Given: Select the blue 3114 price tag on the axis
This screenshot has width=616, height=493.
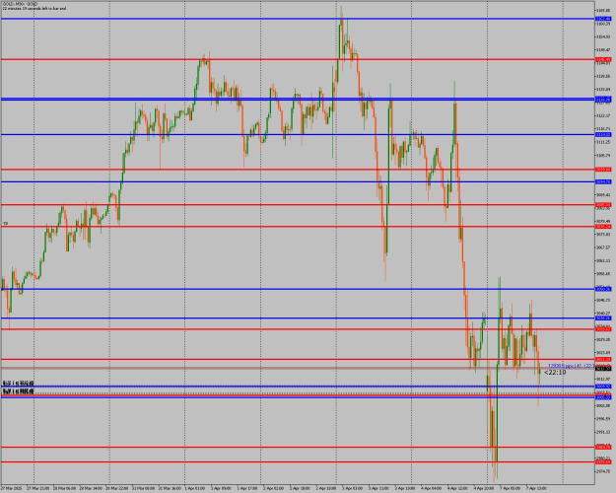Looking at the screenshot, I should 603,135.
